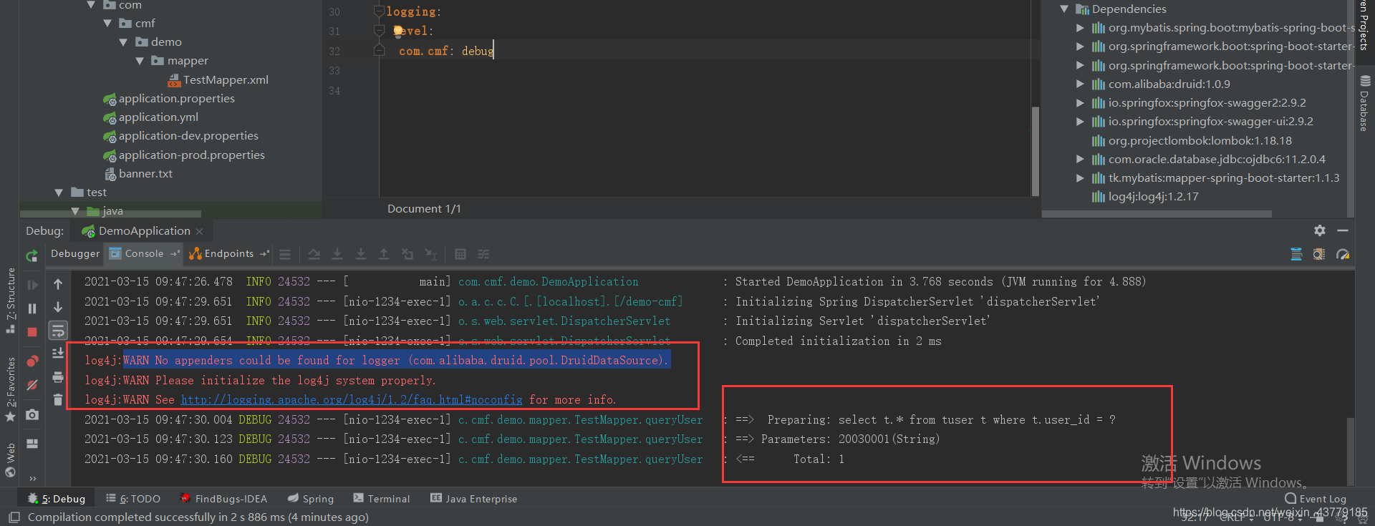Viewport: 1375px width, 526px height.
Task: Collapse the mapper folder in project tree
Action: coord(140,61)
